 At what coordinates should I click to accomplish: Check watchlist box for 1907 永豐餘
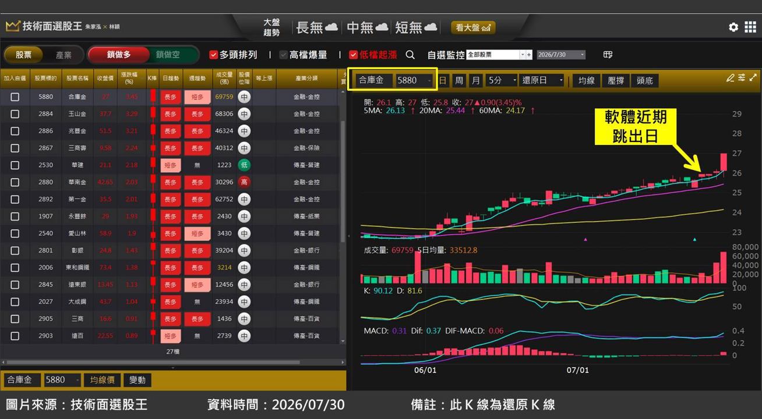pyautogui.click(x=15, y=216)
